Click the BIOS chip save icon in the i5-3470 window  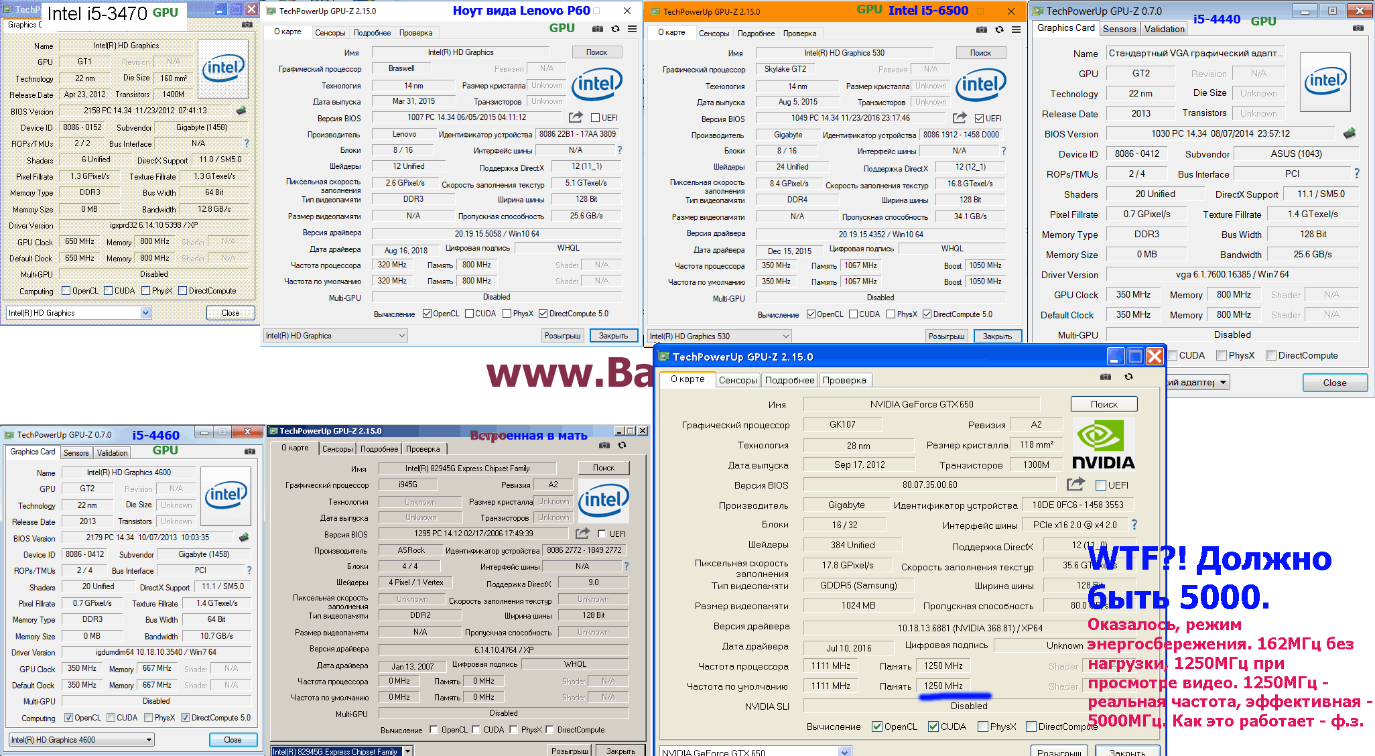241,111
